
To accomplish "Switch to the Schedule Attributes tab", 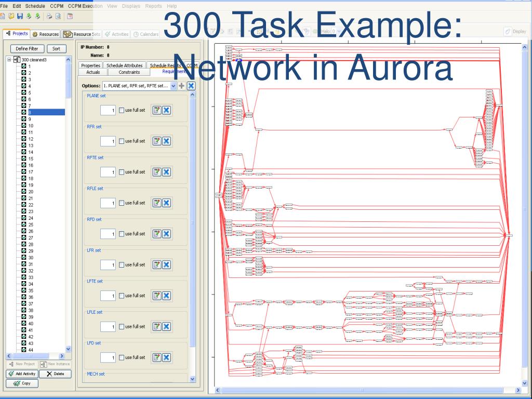I will coord(125,65).
